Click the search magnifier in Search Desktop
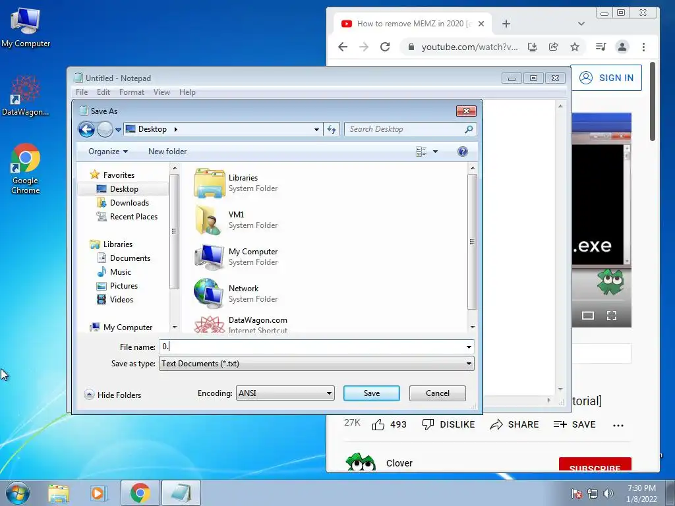The height and width of the screenshot is (506, 675). coord(469,129)
